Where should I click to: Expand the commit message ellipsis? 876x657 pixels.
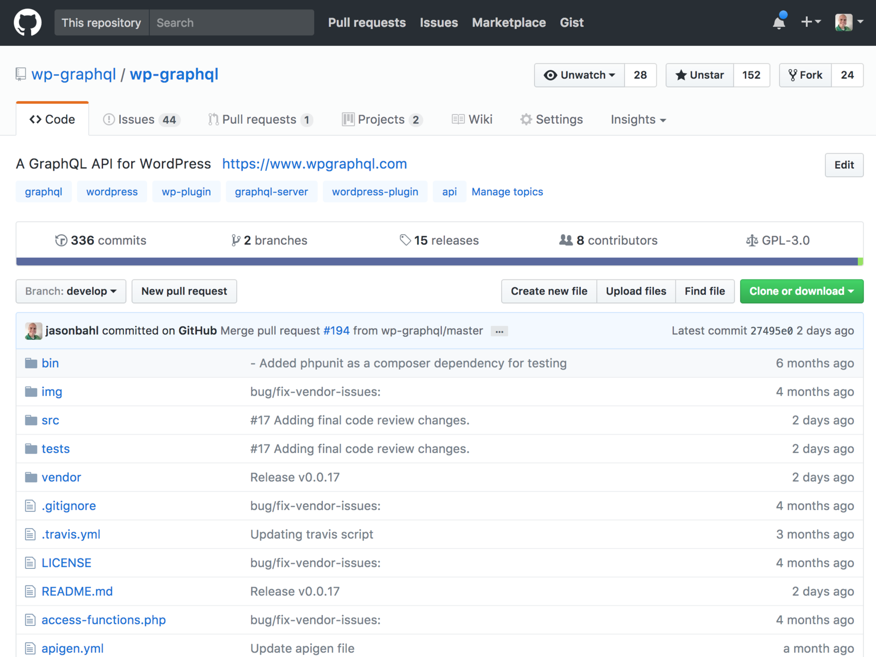(x=499, y=331)
